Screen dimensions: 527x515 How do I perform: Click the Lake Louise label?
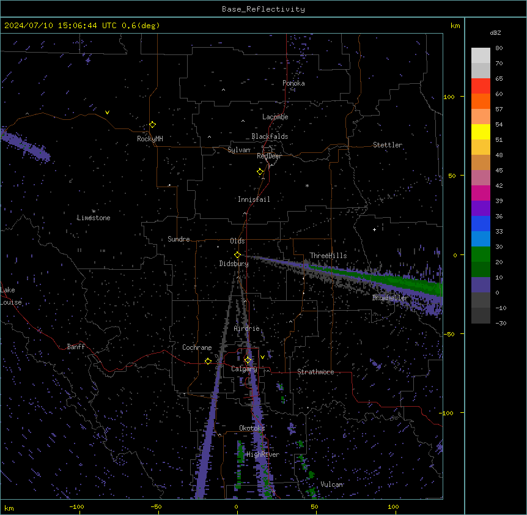11,296
